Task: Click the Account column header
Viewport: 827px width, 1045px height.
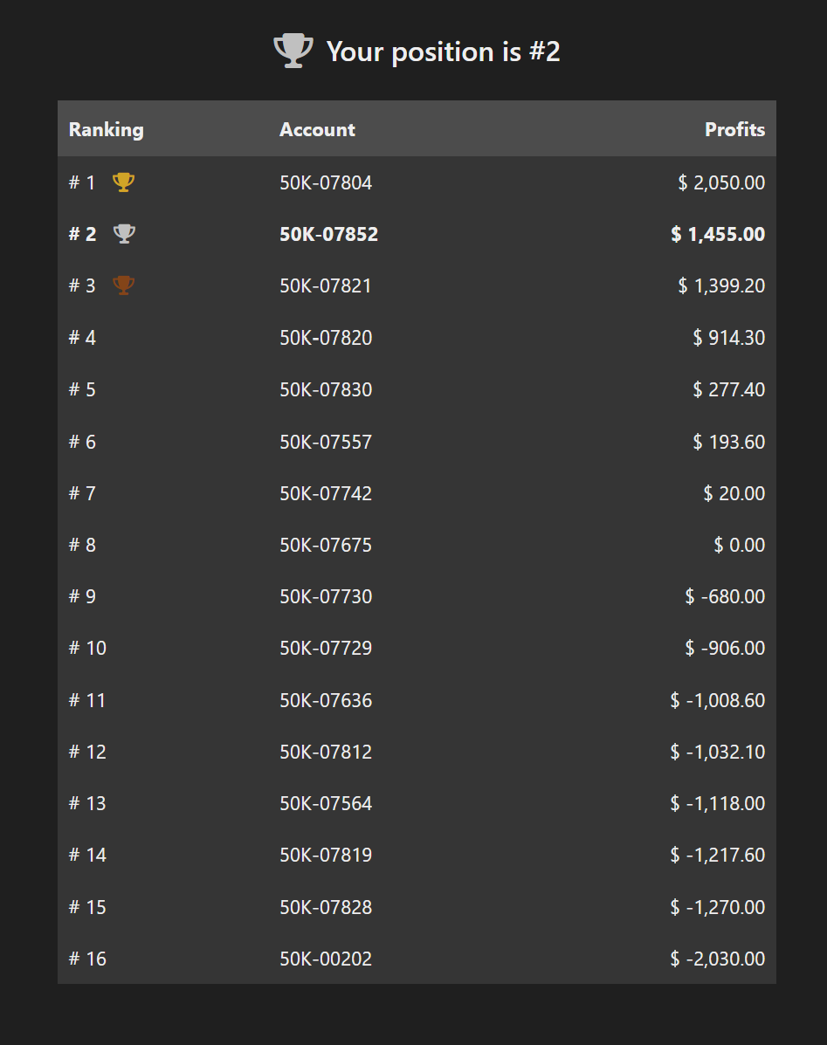Action: (x=317, y=130)
